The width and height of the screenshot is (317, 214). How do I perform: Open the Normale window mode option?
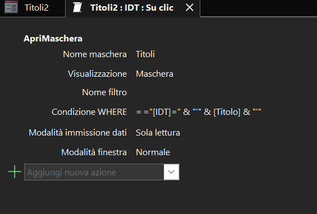click(153, 152)
